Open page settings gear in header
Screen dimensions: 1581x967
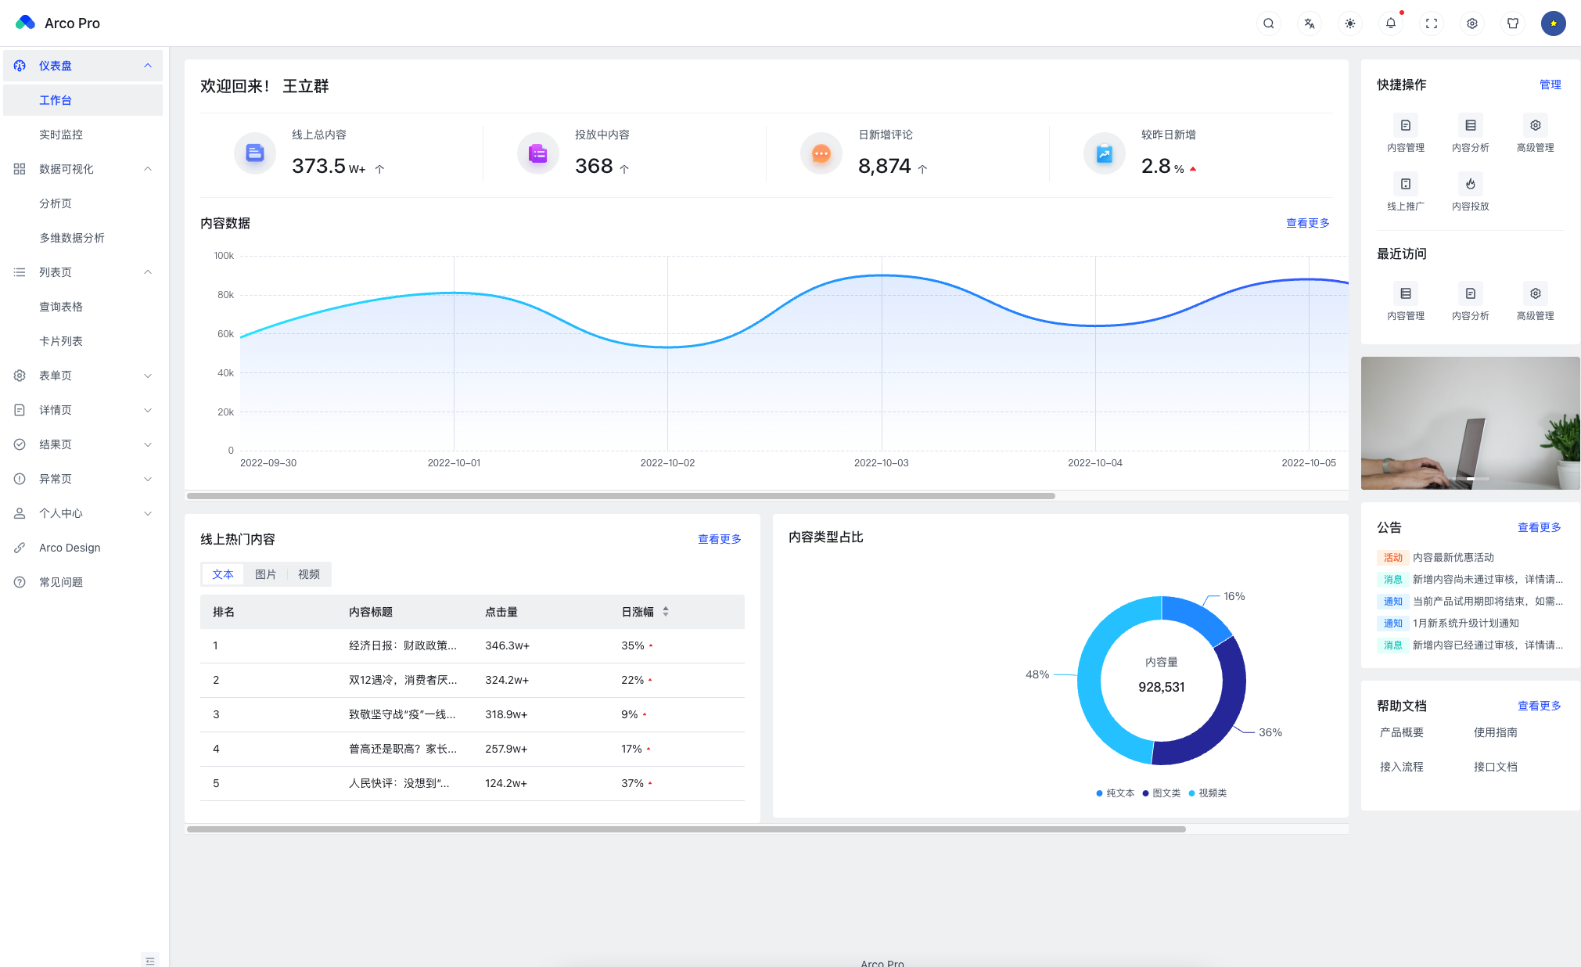[x=1471, y=23]
